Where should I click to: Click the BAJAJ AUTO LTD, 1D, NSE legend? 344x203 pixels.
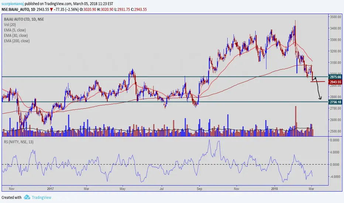point(24,19)
